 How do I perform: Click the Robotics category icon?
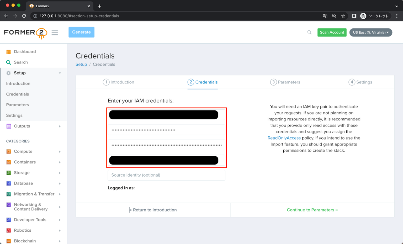(x=8, y=230)
